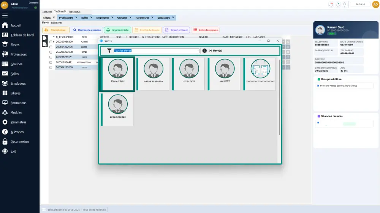Open Professeurs section from sidebar
The width and height of the screenshot is (380, 213).
pos(18,54)
